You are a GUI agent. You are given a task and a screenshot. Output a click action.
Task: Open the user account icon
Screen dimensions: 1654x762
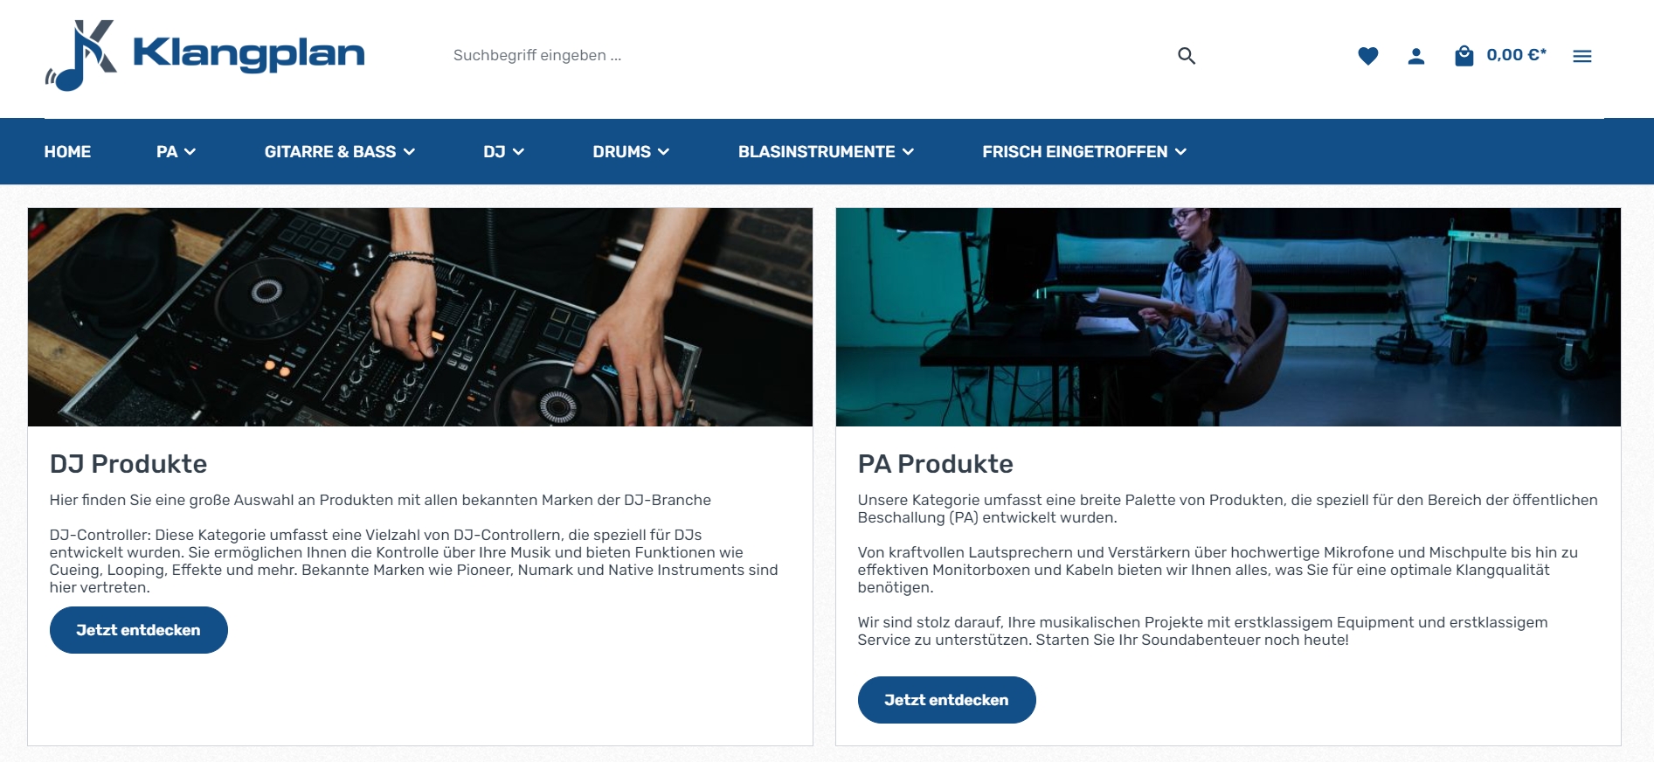point(1416,56)
